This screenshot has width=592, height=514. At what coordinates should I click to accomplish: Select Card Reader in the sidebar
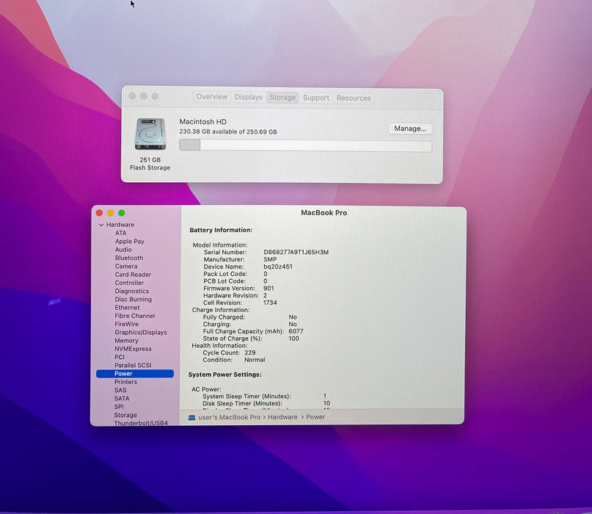click(x=133, y=275)
